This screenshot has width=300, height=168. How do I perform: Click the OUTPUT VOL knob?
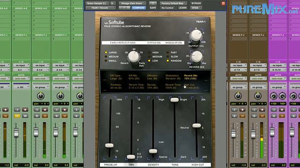tap(196, 35)
